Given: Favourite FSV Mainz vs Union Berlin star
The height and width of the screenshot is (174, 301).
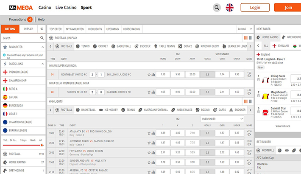Looking at the screenshot, I should [149, 153].
